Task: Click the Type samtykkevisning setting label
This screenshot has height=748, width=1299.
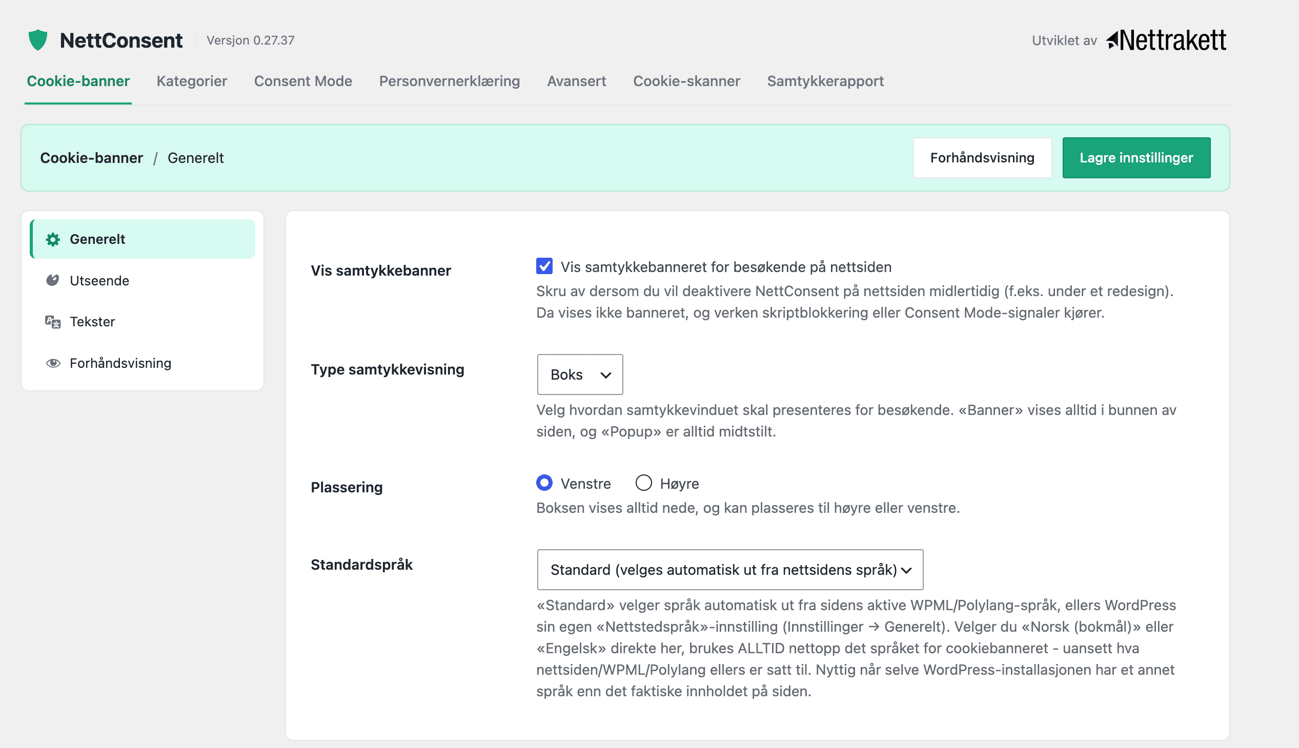Action: point(387,369)
